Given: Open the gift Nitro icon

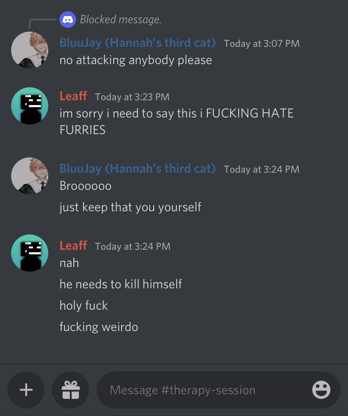Looking at the screenshot, I should 71,390.
